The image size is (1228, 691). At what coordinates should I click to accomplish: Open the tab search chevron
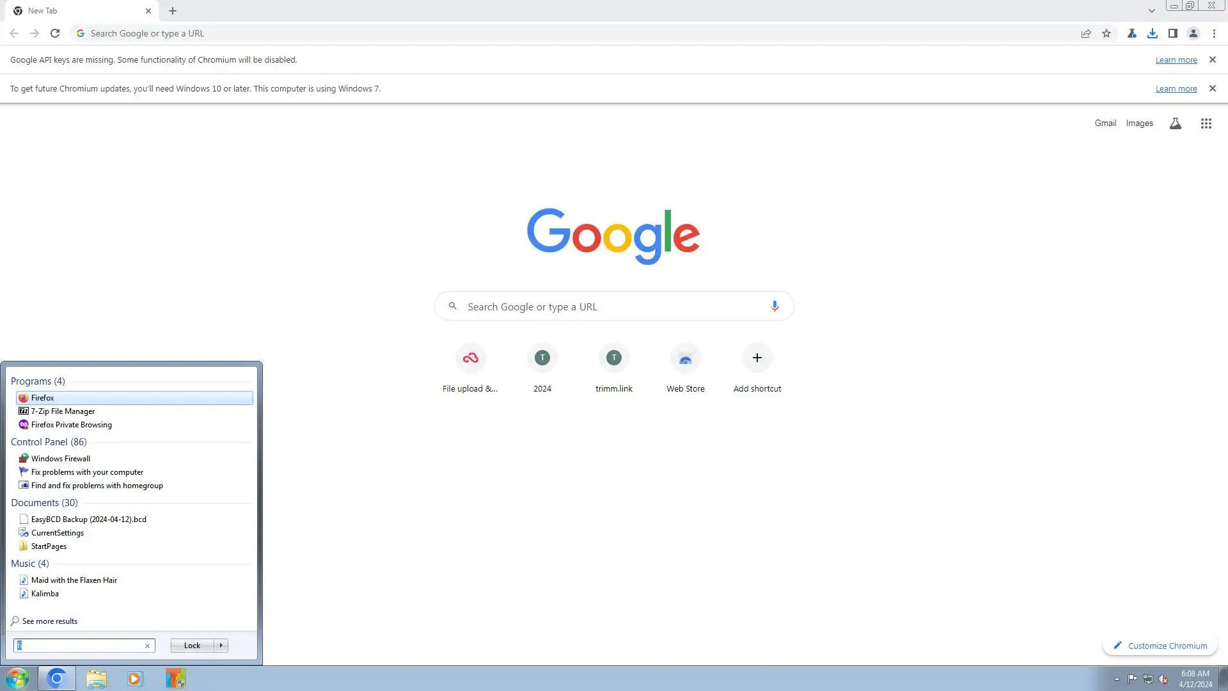(1151, 11)
